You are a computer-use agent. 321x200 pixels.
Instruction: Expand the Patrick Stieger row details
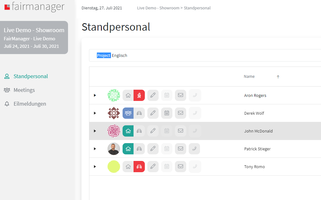pyautogui.click(x=95, y=149)
